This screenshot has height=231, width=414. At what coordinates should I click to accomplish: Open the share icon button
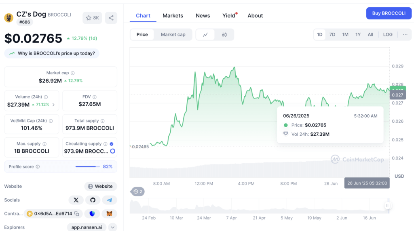pyautogui.click(x=111, y=18)
